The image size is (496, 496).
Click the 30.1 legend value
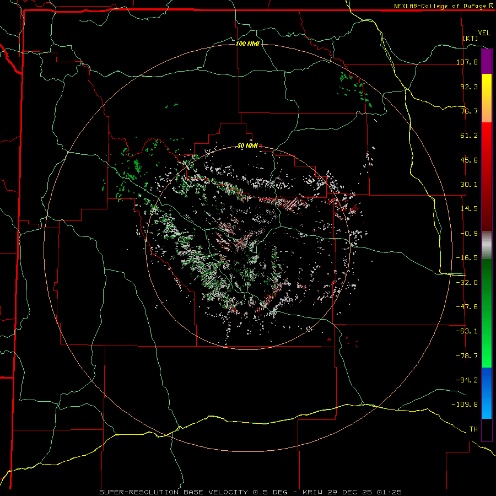(469, 185)
